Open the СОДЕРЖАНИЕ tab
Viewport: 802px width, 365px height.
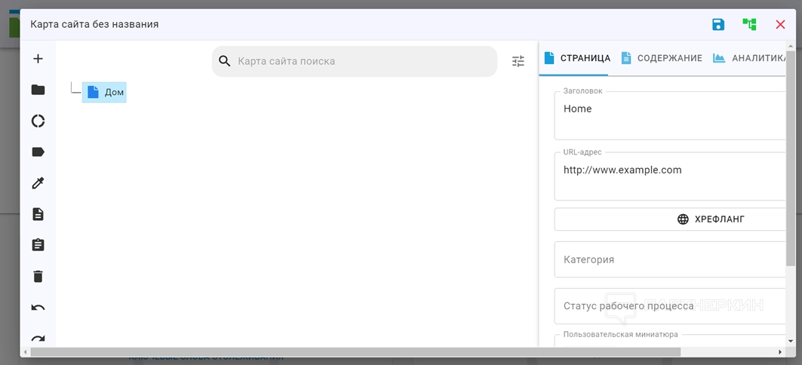662,58
